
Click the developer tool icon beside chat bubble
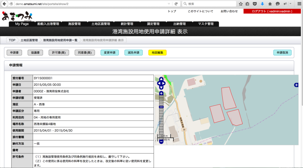[285, 4]
